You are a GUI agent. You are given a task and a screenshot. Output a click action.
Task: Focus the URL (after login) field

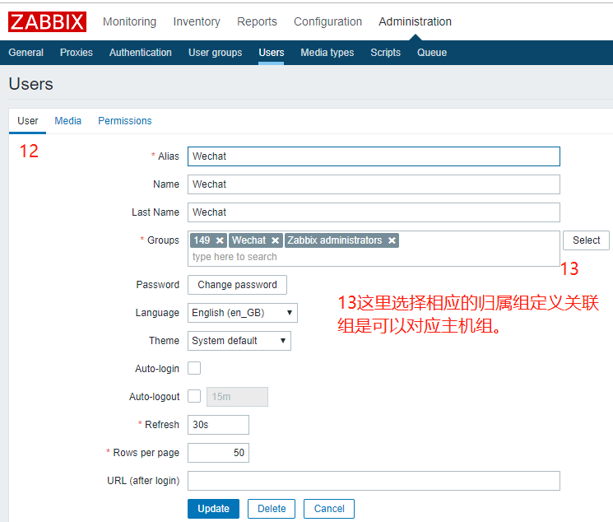[374, 481]
